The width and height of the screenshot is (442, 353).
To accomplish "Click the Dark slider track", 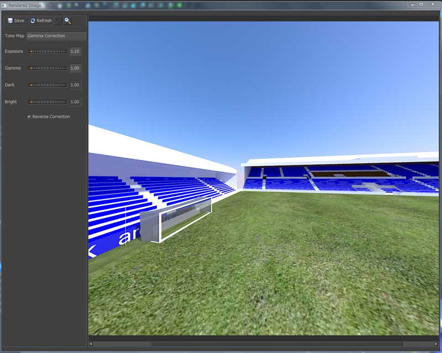I will [48, 85].
